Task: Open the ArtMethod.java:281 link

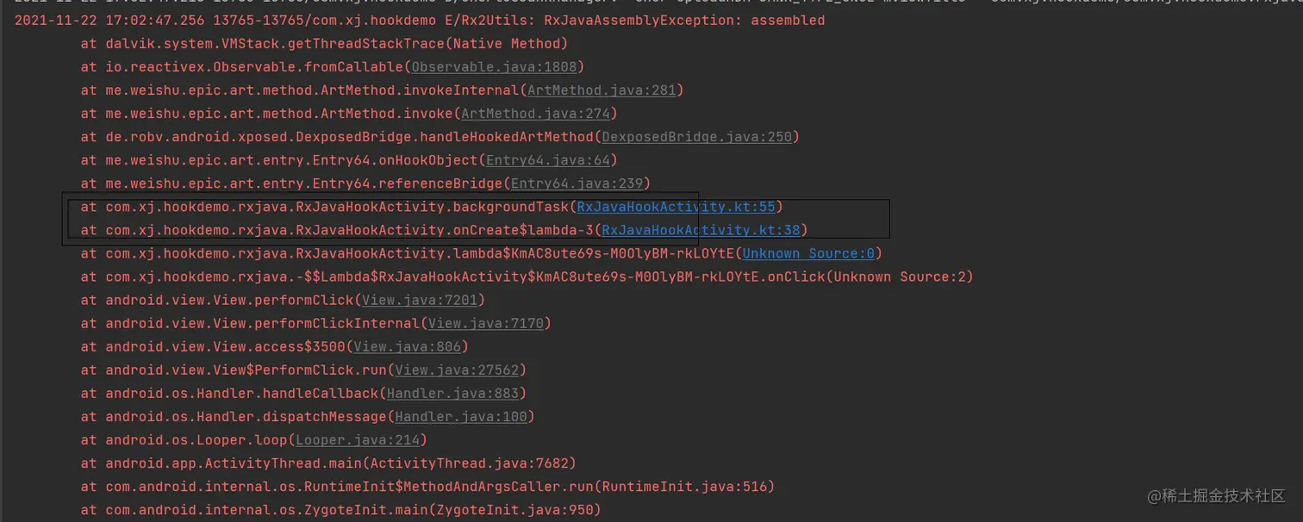Action: (602, 90)
